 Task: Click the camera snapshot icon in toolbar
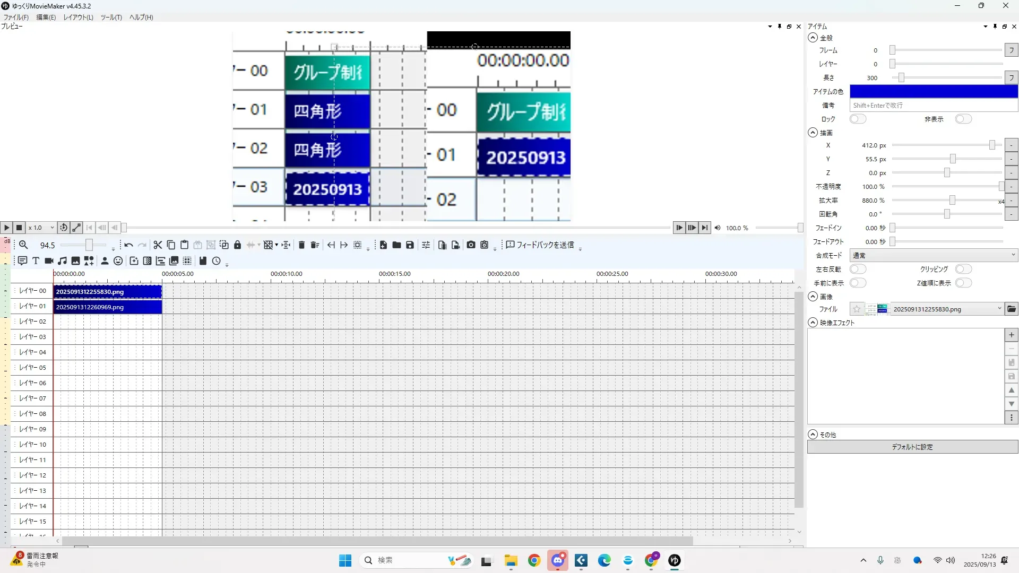pos(471,245)
